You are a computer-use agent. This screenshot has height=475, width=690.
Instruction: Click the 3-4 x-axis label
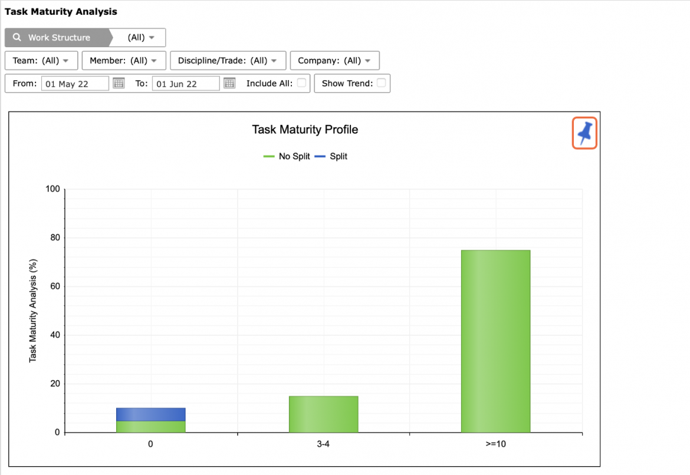pyautogui.click(x=323, y=444)
